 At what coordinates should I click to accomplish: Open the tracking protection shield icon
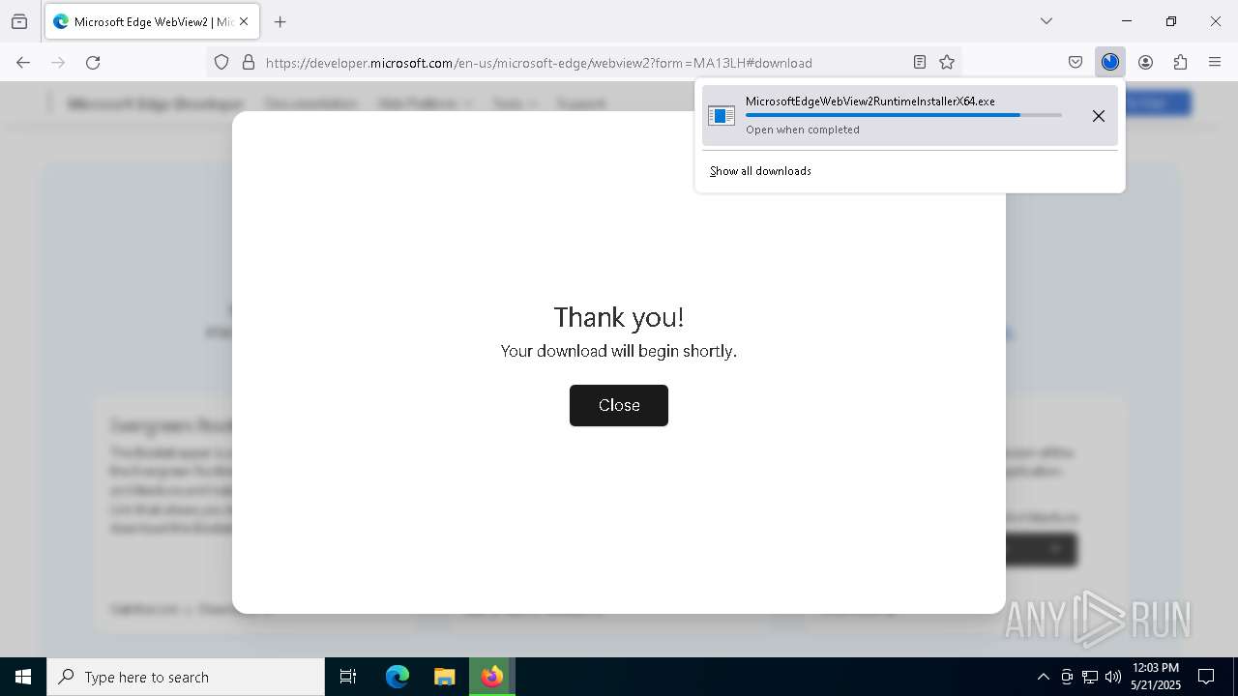point(221,62)
